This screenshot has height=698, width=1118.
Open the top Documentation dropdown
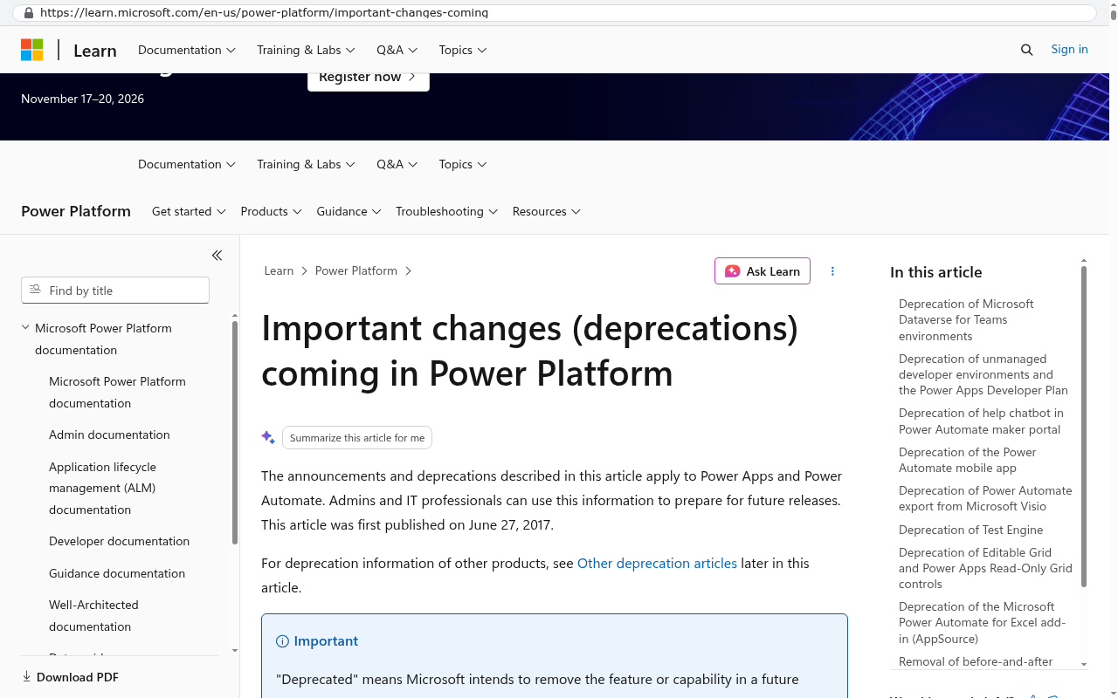coord(187,50)
